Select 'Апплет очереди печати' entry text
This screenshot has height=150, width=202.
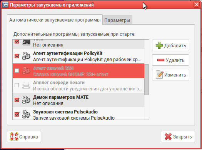59,83
